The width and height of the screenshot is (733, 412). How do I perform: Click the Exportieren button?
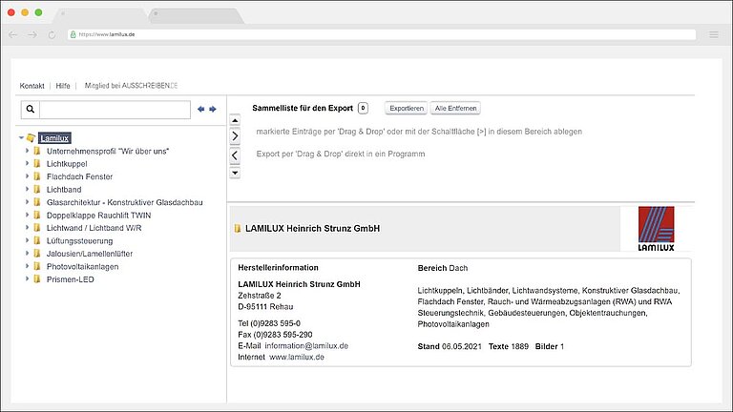407,108
